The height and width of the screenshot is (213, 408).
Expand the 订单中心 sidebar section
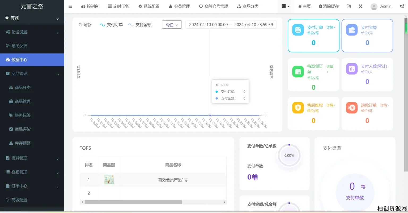tap(32, 186)
